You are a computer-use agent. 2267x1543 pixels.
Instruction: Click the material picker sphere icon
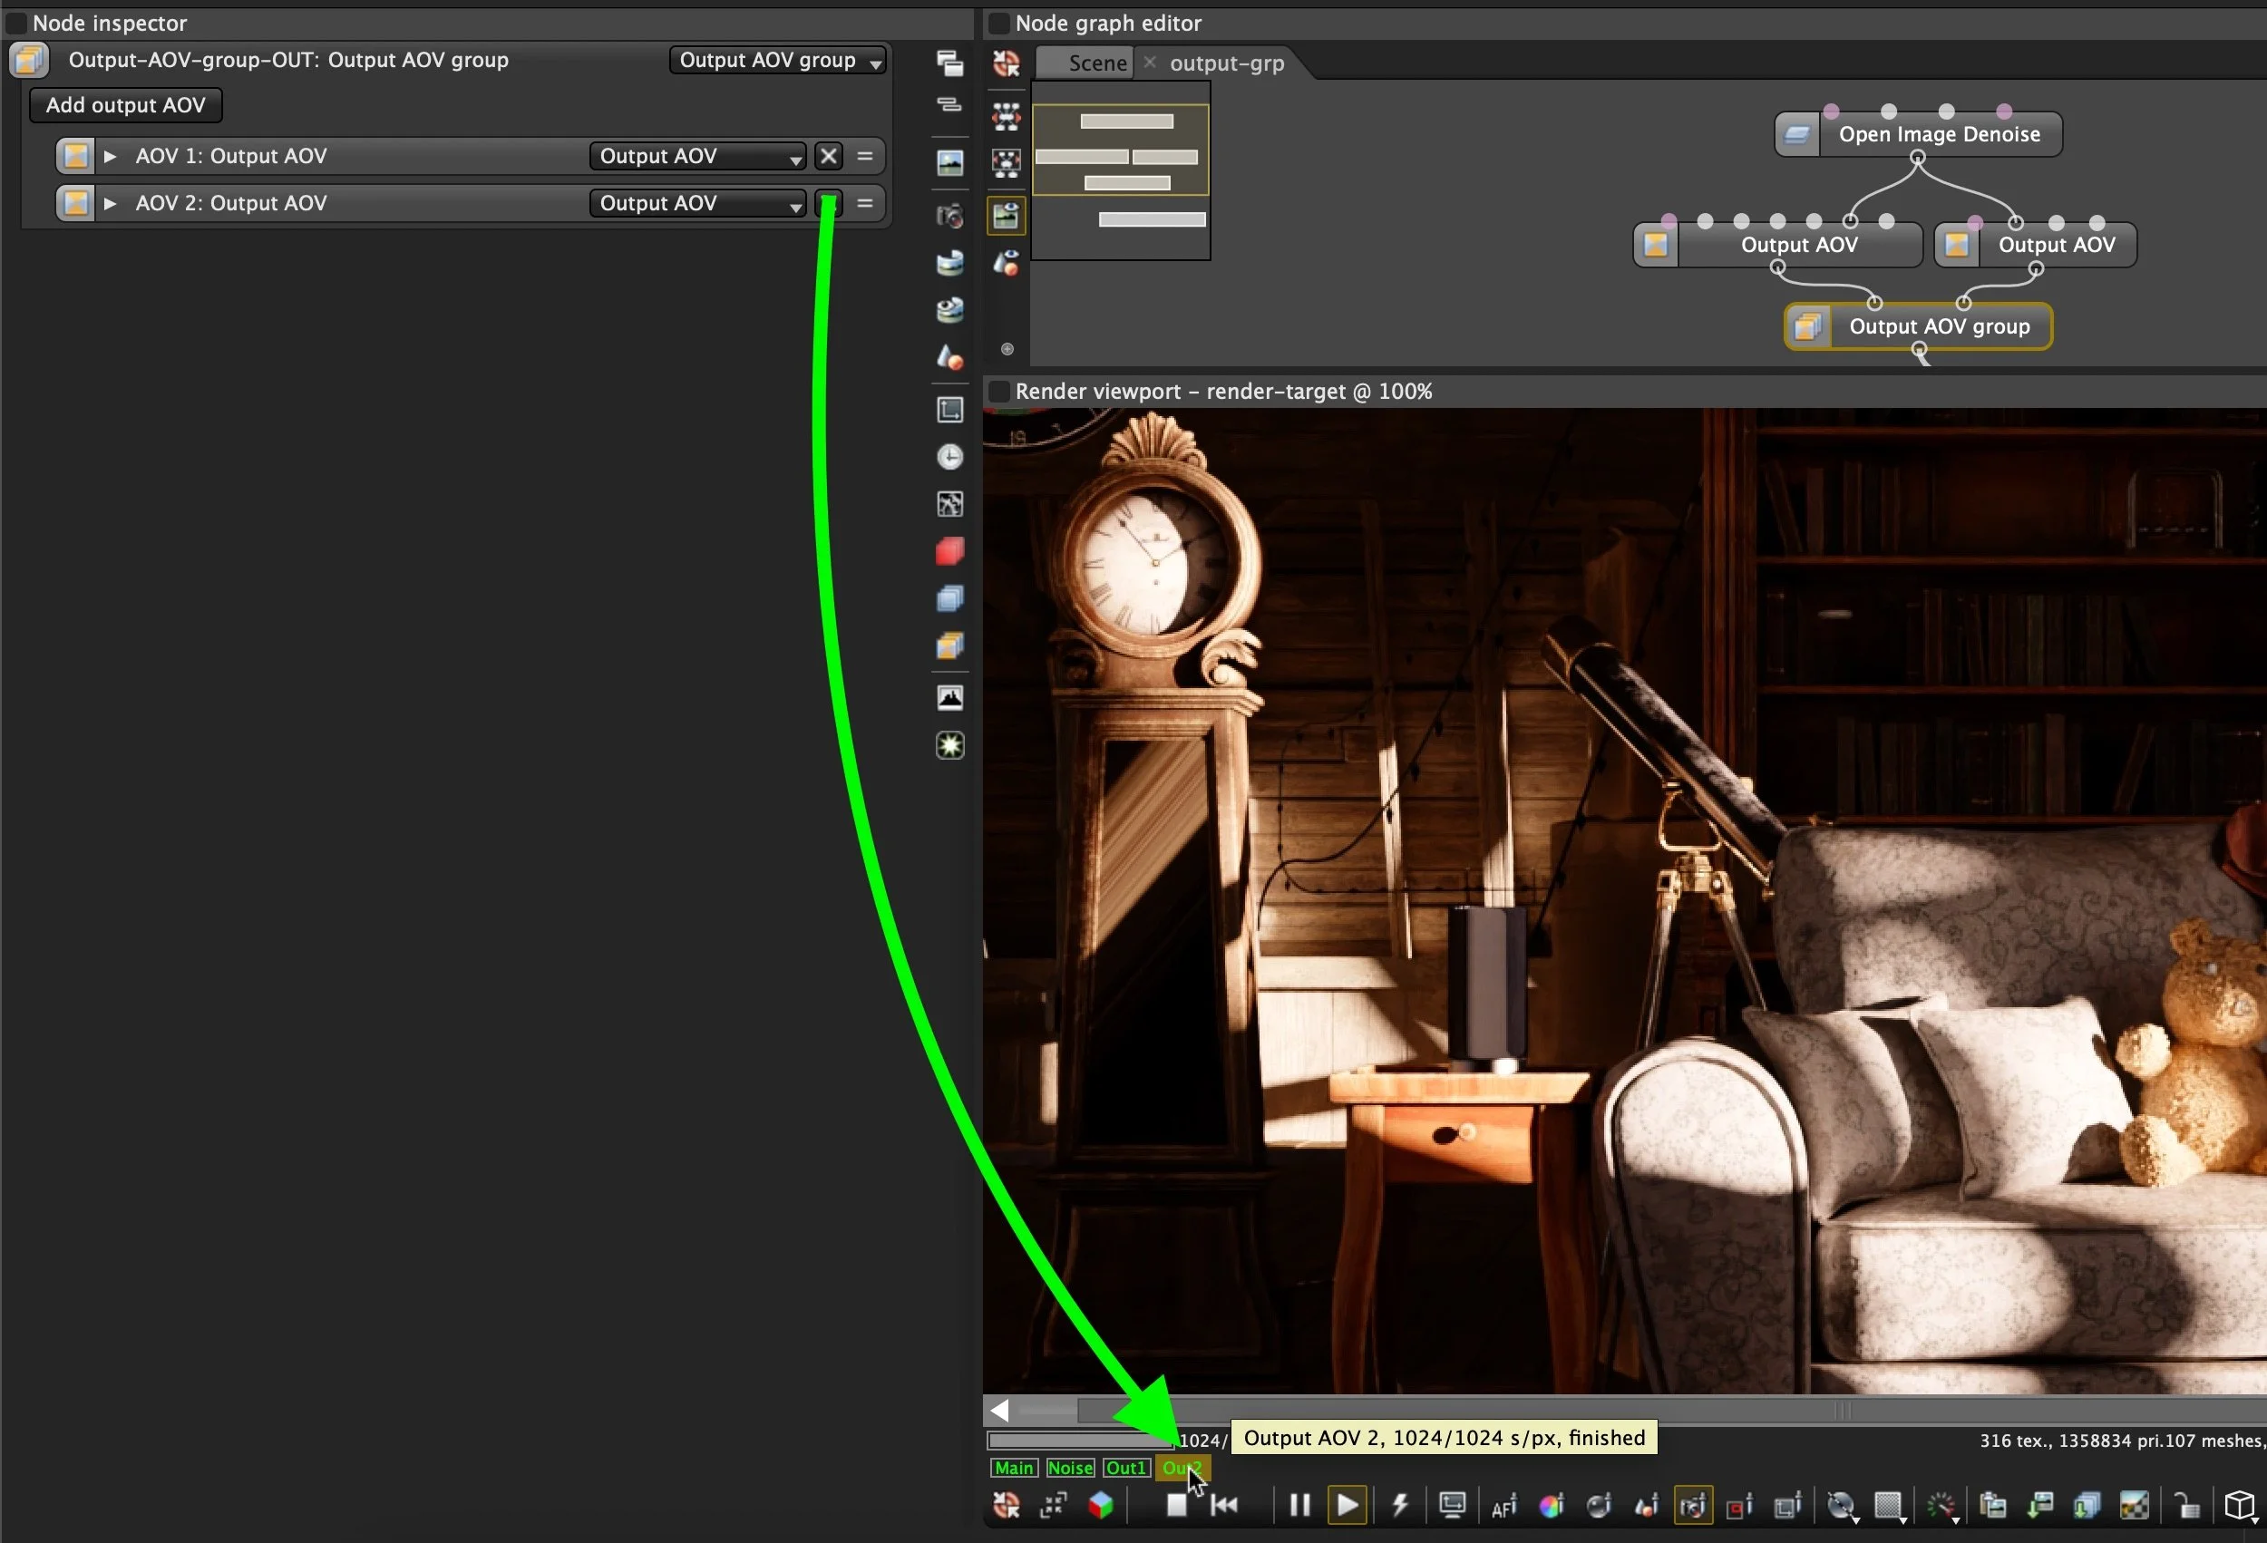pos(1598,1506)
